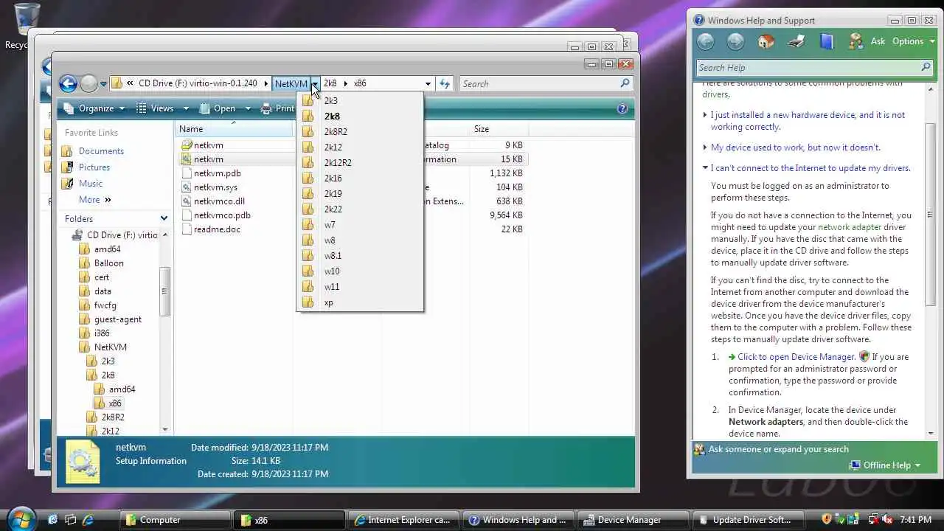Click the network adapter glossary link
Screen dimensions: 944x531
point(850,227)
